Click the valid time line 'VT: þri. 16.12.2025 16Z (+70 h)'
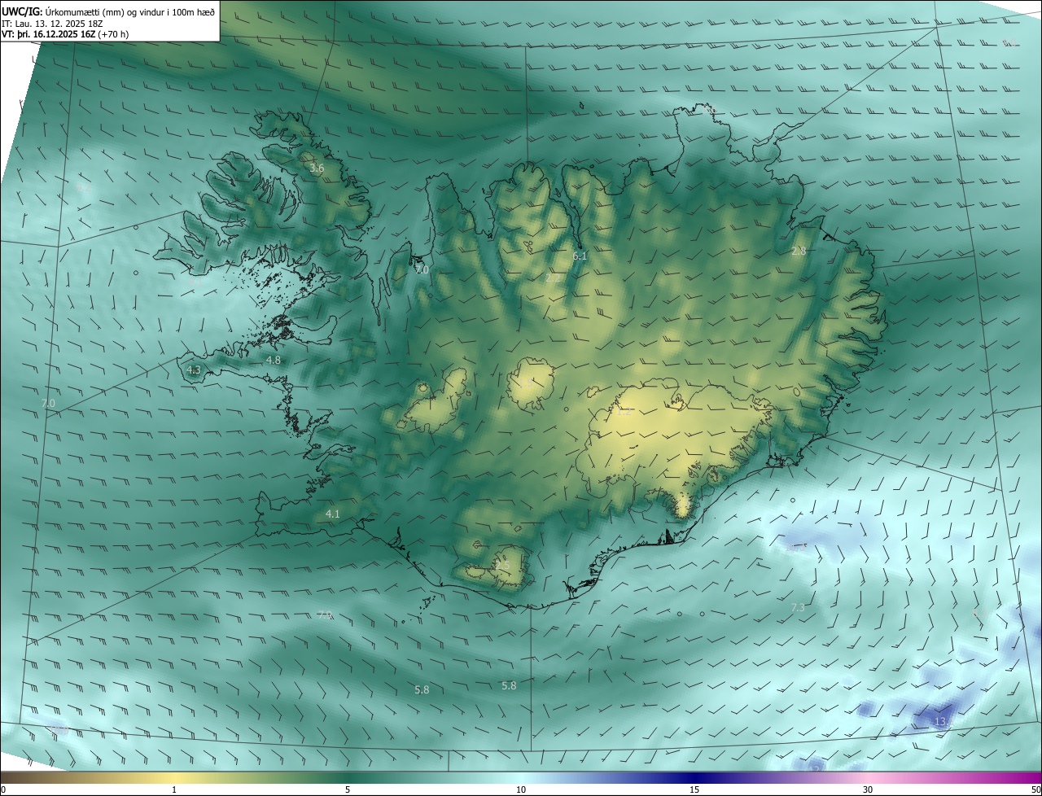 tap(65, 34)
